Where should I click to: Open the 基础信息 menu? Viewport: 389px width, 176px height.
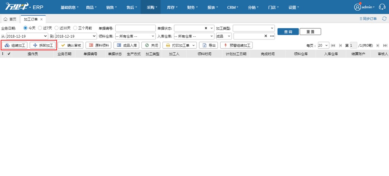[x=70, y=7]
